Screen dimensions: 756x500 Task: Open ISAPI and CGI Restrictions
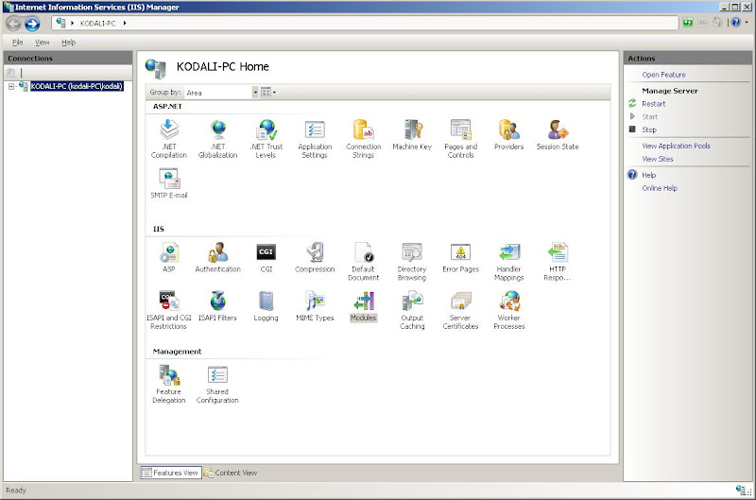(169, 310)
